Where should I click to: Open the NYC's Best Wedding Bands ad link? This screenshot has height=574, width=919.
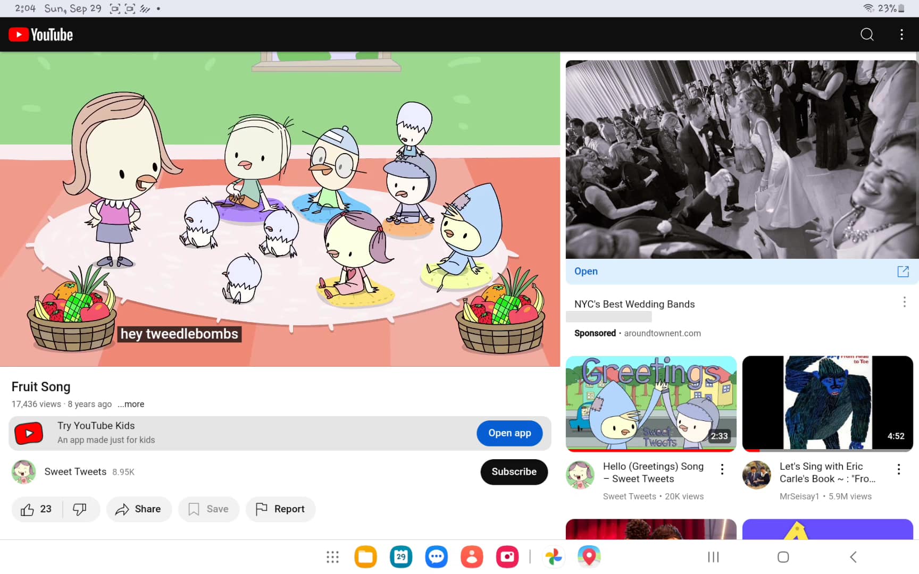pos(586,271)
